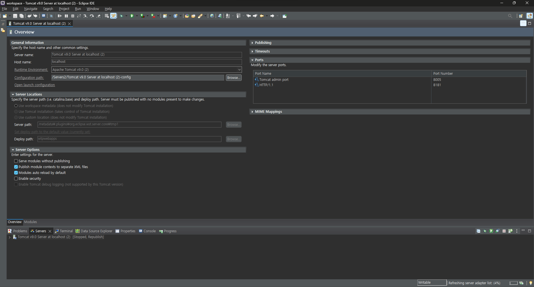This screenshot has height=287, width=534.
Task: Click the green Run icon in main toolbar
Action: tap(132, 16)
